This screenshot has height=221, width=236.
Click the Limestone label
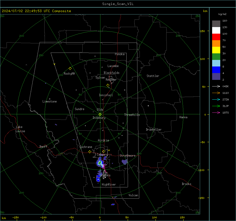pos(50,101)
